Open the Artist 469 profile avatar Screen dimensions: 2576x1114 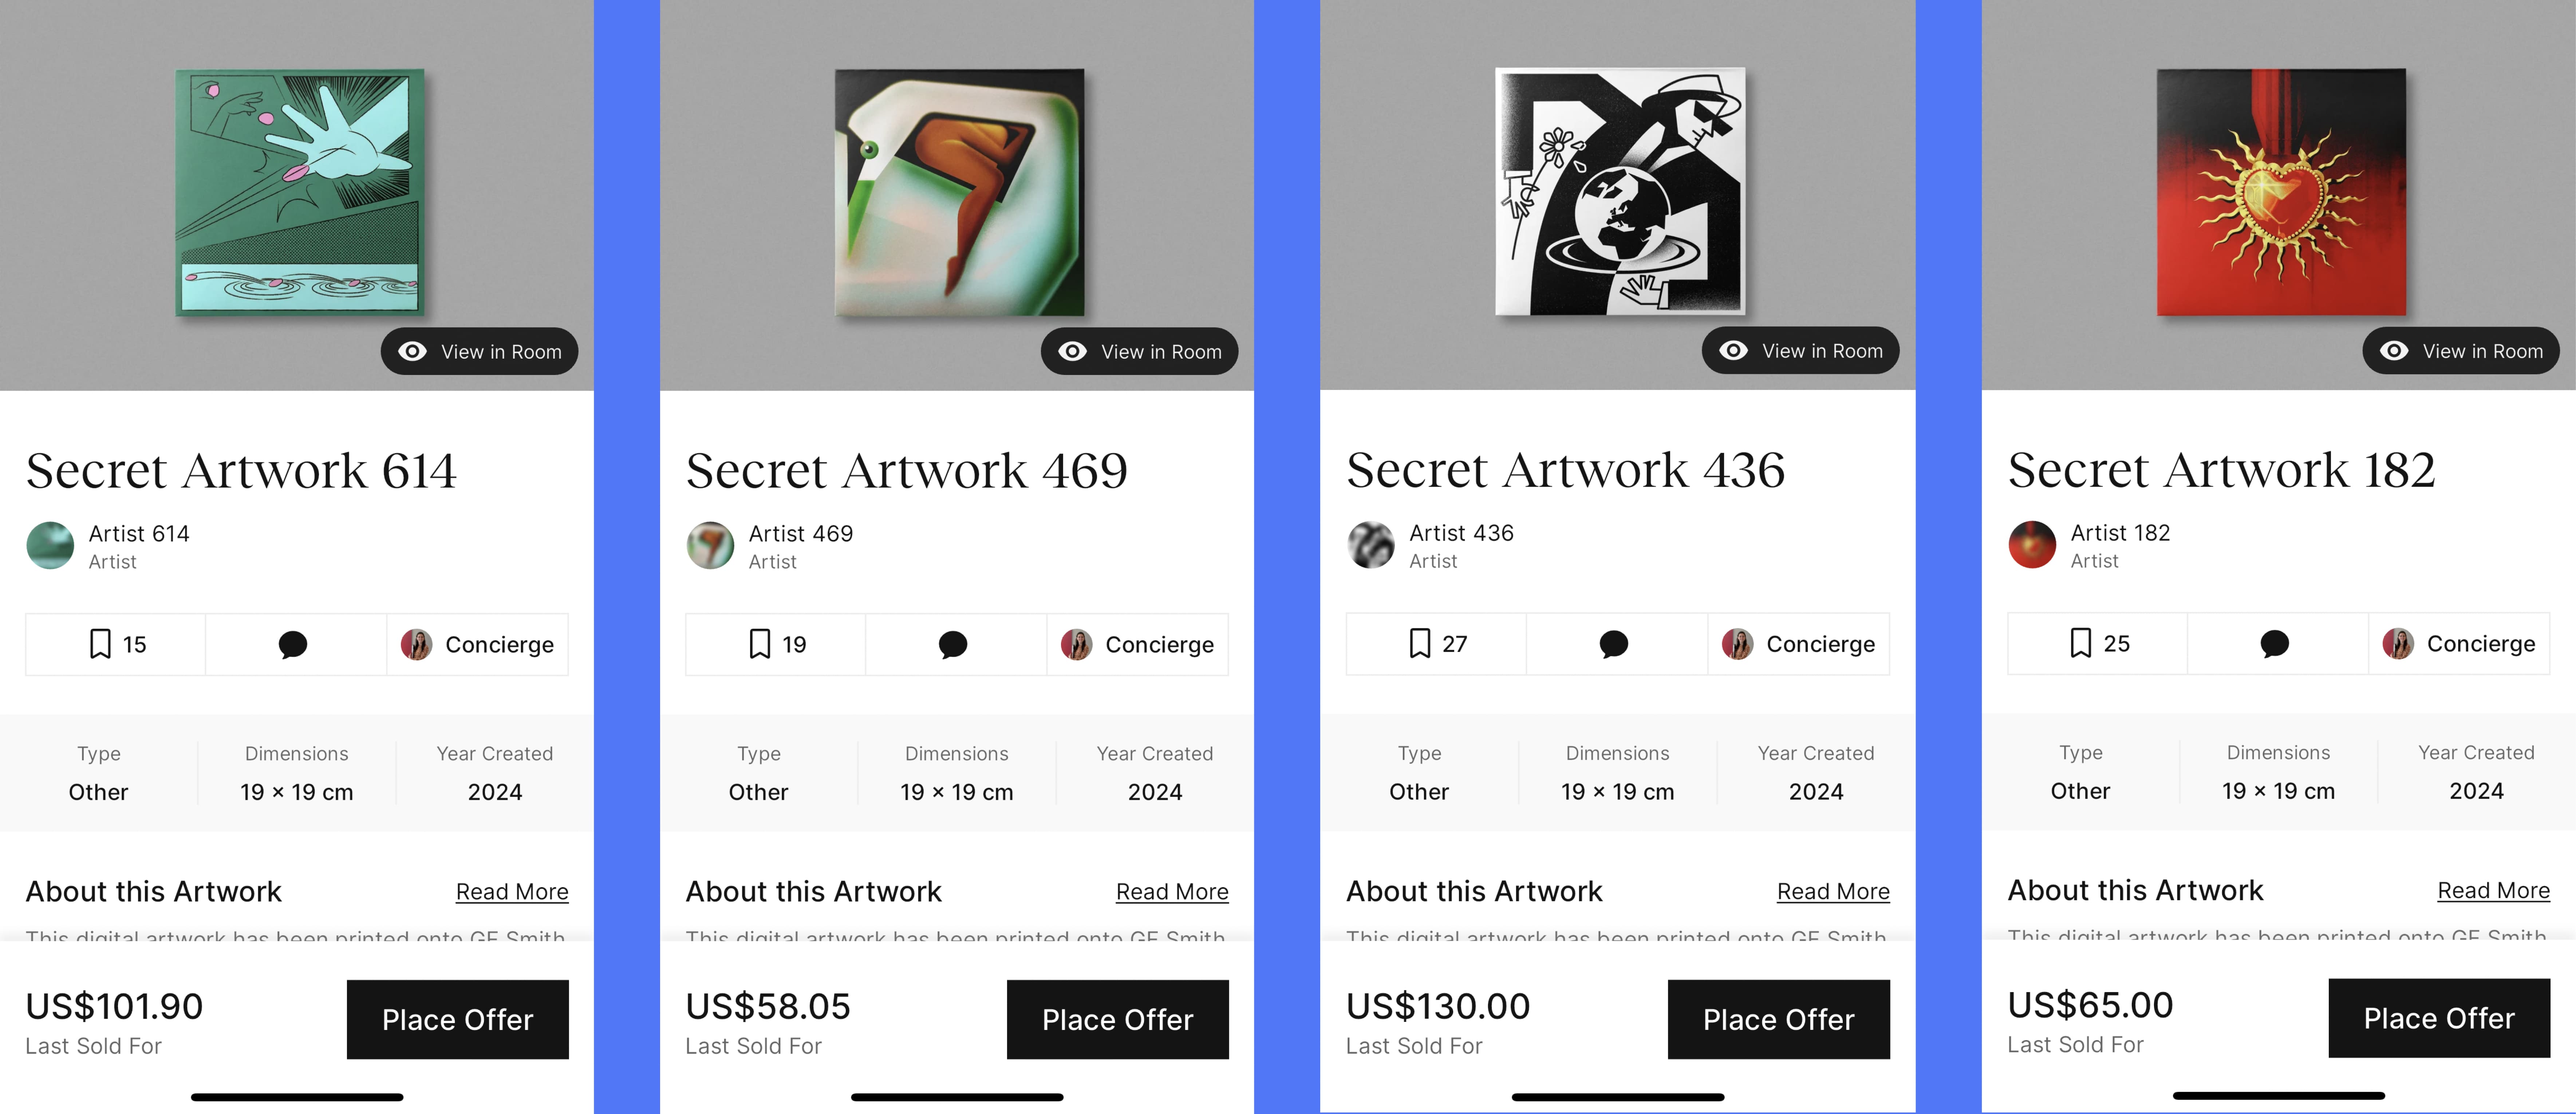710,545
